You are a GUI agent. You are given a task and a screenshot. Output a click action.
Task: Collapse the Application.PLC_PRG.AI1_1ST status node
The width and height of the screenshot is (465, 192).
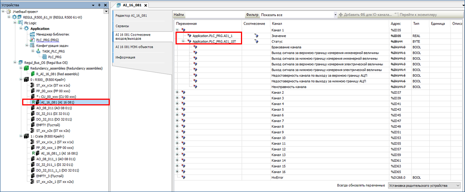coord(183,41)
